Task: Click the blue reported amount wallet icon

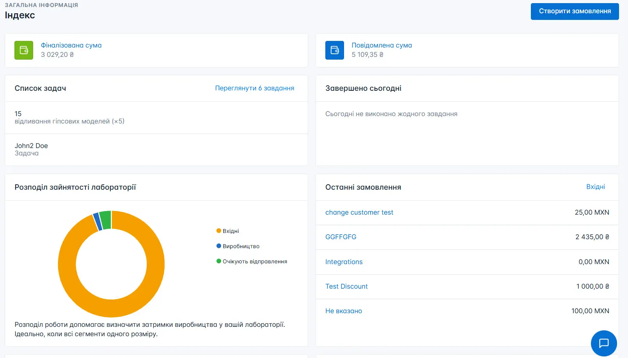Action: click(x=334, y=50)
